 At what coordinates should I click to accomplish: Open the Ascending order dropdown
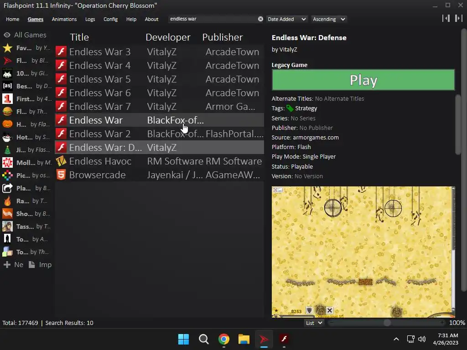[329, 19]
